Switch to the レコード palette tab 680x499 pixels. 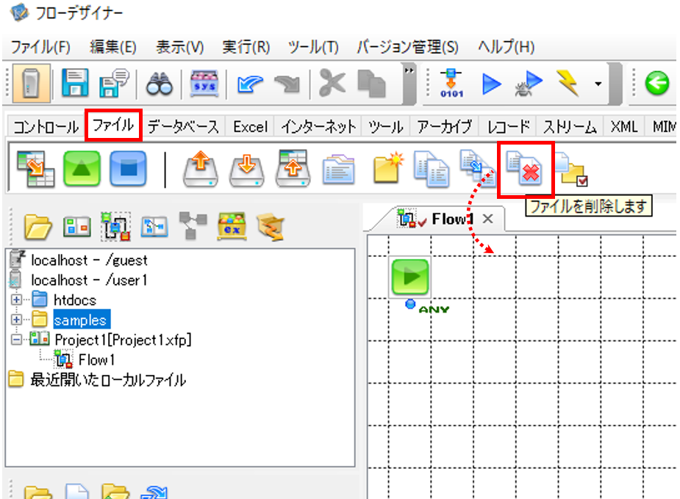(x=508, y=127)
